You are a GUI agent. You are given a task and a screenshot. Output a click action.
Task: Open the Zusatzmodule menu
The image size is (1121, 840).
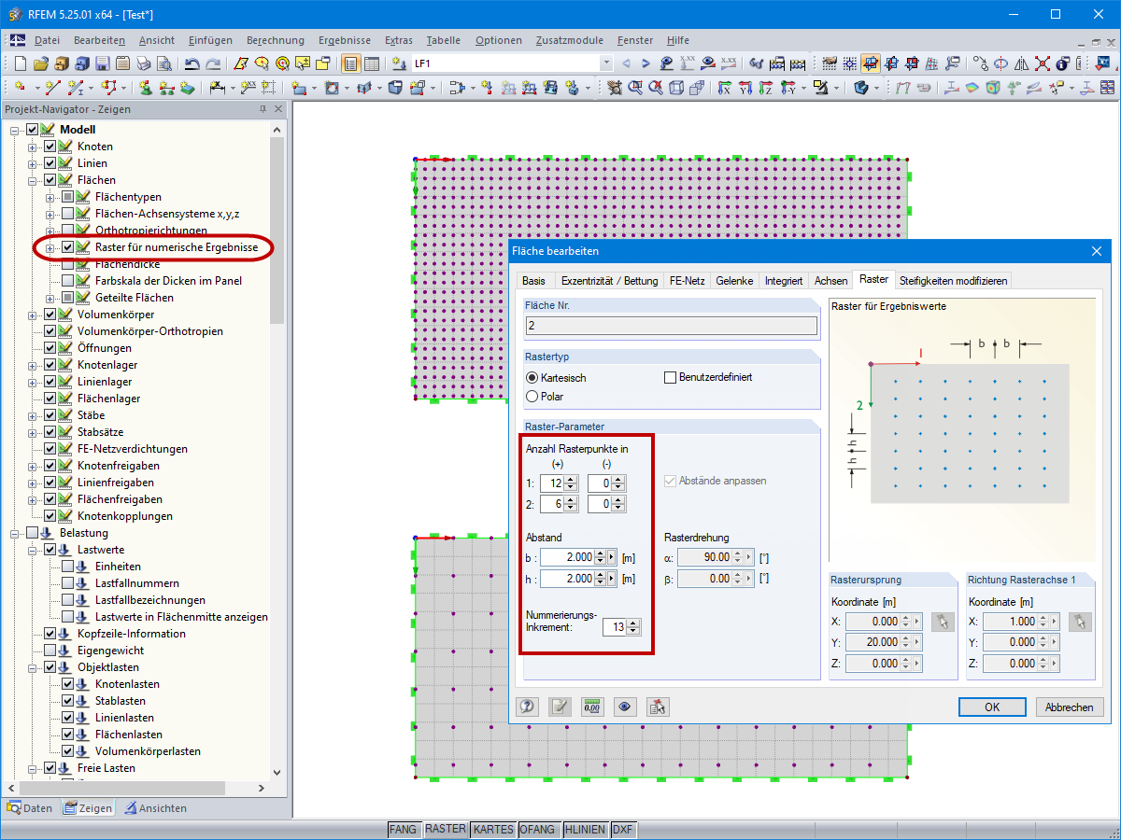coord(570,40)
